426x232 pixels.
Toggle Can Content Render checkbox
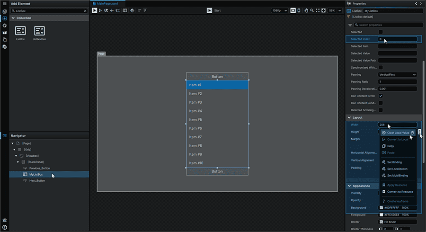[x=381, y=103]
